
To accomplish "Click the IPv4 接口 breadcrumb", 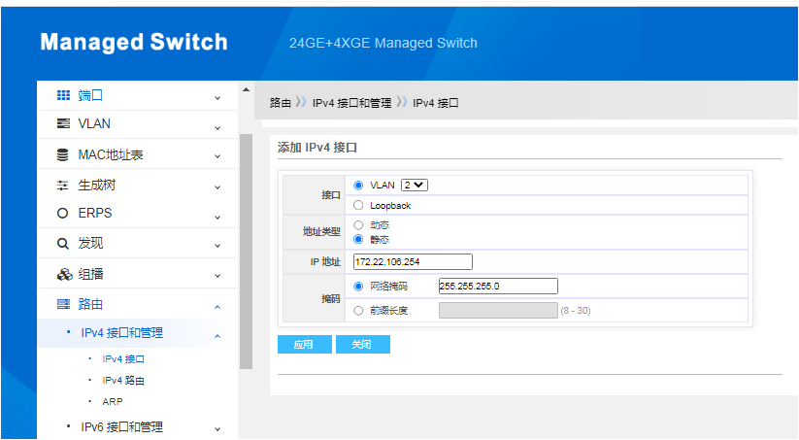I will 436,103.
